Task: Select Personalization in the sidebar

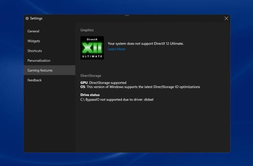Action: tap(39, 60)
